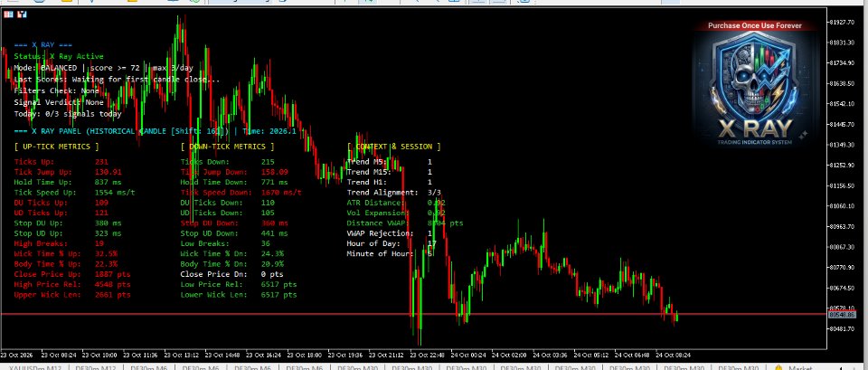Click the 80963.70 price scale label
Viewport: 868px width, 370px height.
point(841,226)
